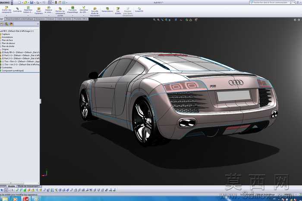Open Windows Media Player from taskbar
Image resolution: width=302 pixels, height=201 pixels.
[15, 199]
